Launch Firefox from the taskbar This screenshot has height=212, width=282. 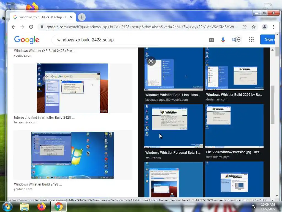[x=42, y=206]
